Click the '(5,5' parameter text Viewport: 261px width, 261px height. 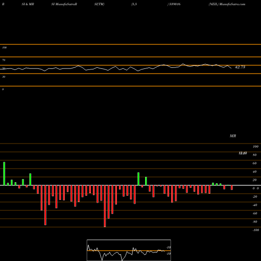[x=134, y=4]
